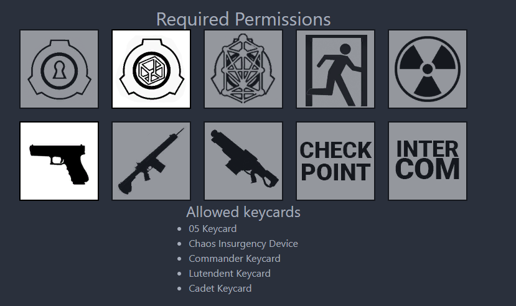The image size is (516, 306).
Task: Click the Required Permissions heading
Action: point(243,19)
